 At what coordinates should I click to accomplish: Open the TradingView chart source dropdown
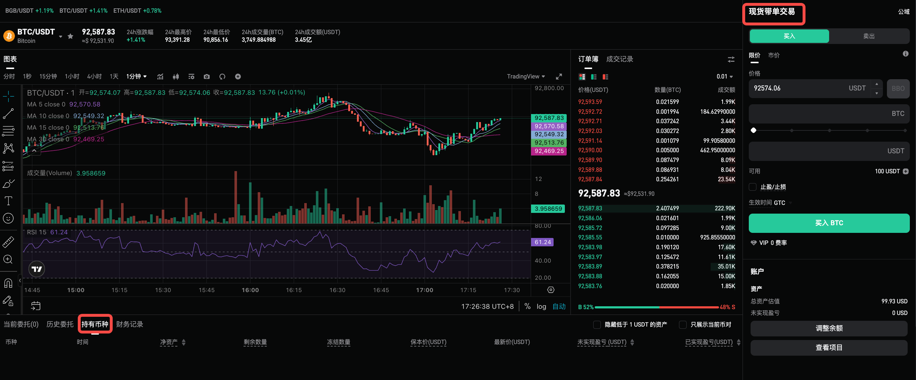pyautogui.click(x=526, y=77)
